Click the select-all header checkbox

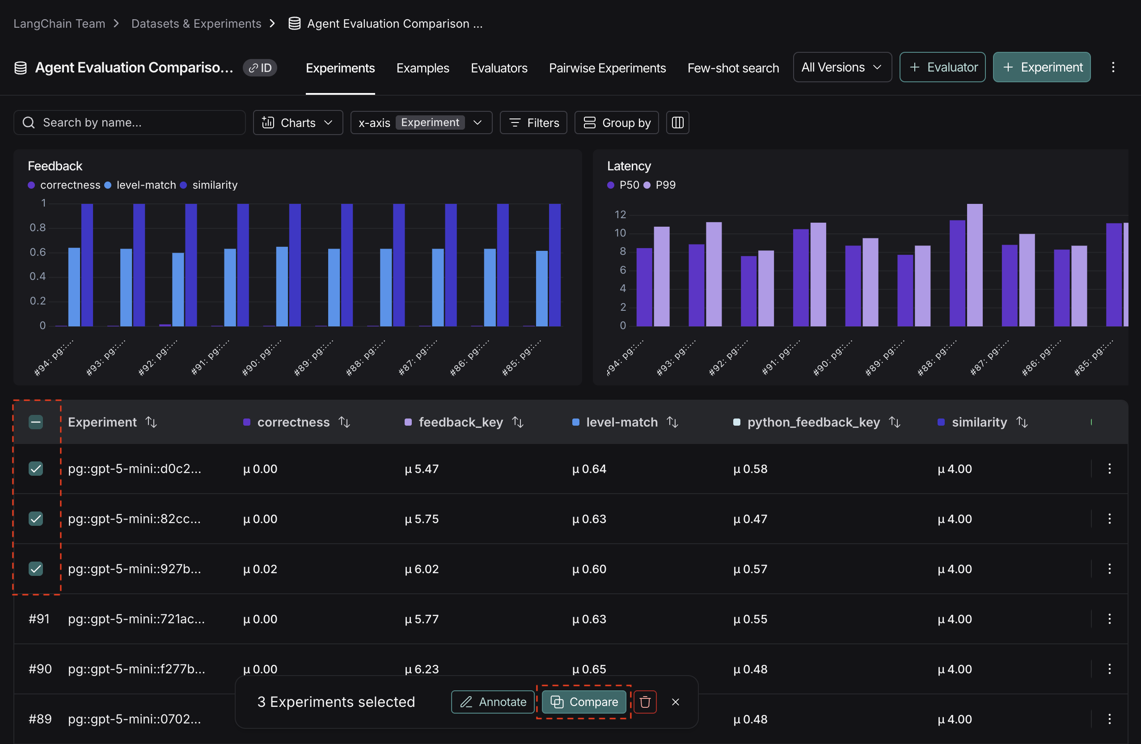click(35, 422)
